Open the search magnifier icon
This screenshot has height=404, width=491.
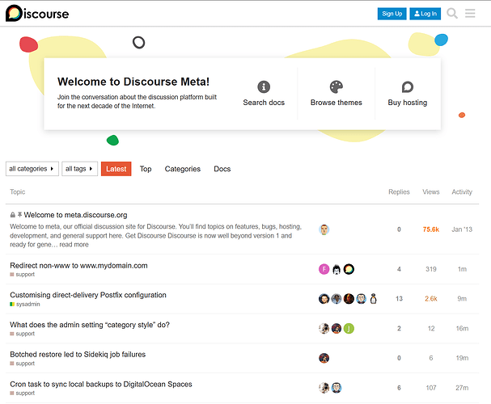pyautogui.click(x=452, y=14)
